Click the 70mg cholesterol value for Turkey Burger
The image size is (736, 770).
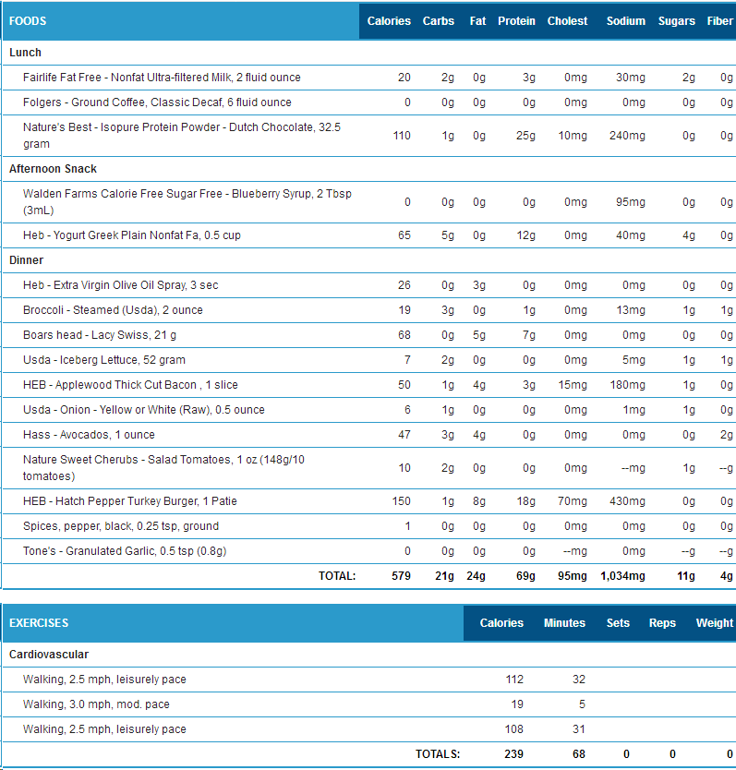click(x=573, y=501)
